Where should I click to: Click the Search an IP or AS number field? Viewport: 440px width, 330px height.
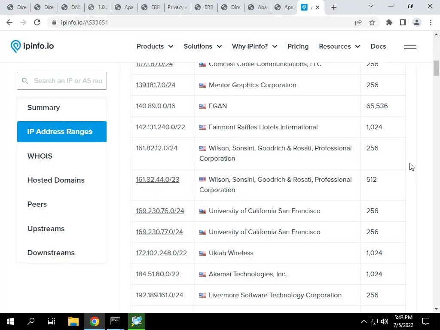point(62,81)
